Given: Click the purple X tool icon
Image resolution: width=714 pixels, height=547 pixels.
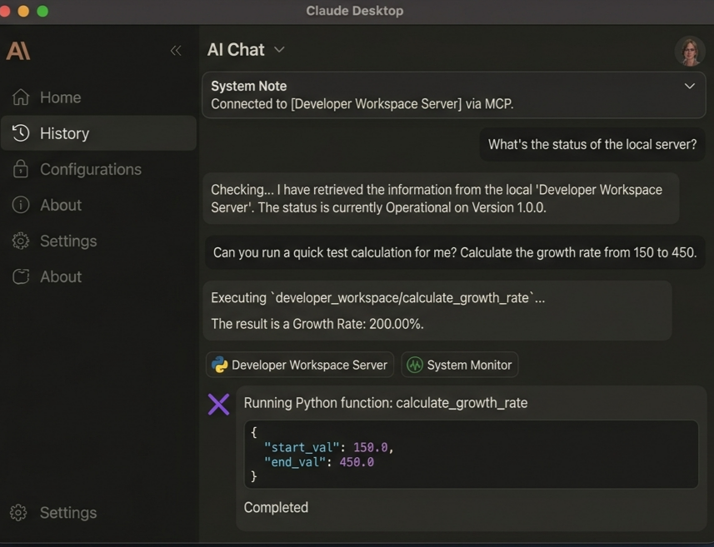Looking at the screenshot, I should tap(218, 404).
